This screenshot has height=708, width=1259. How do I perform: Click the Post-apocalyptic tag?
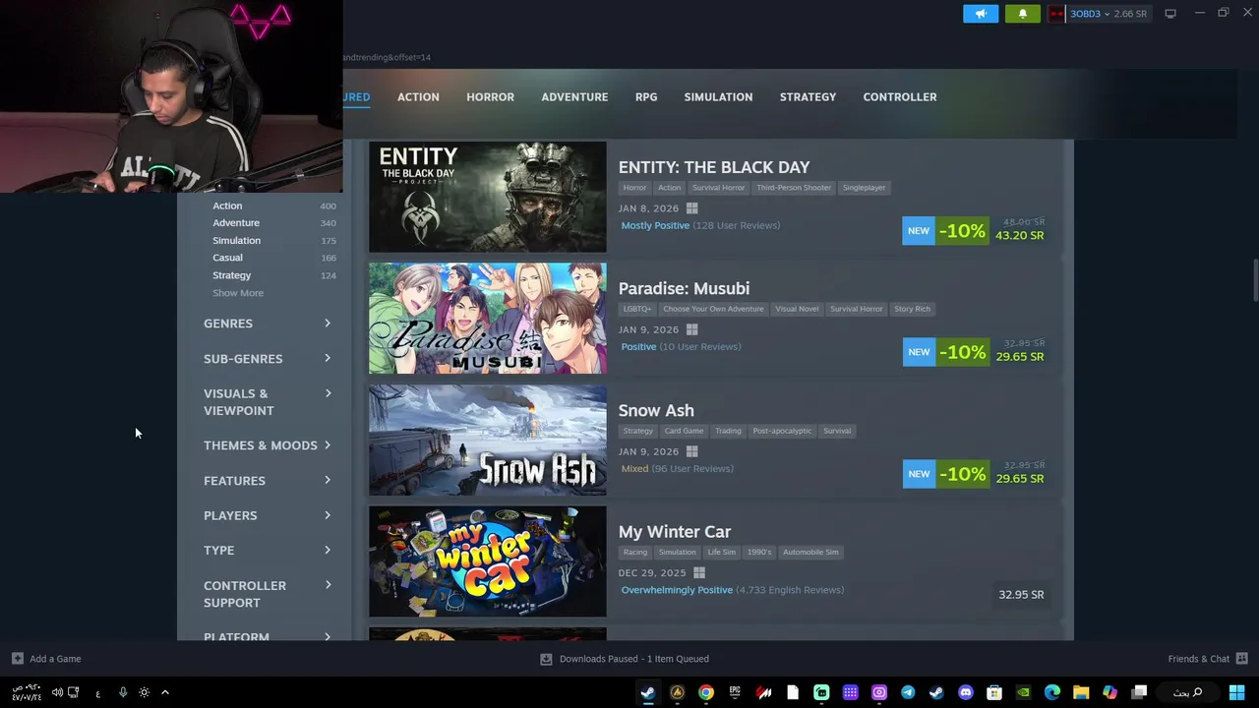[x=782, y=431]
